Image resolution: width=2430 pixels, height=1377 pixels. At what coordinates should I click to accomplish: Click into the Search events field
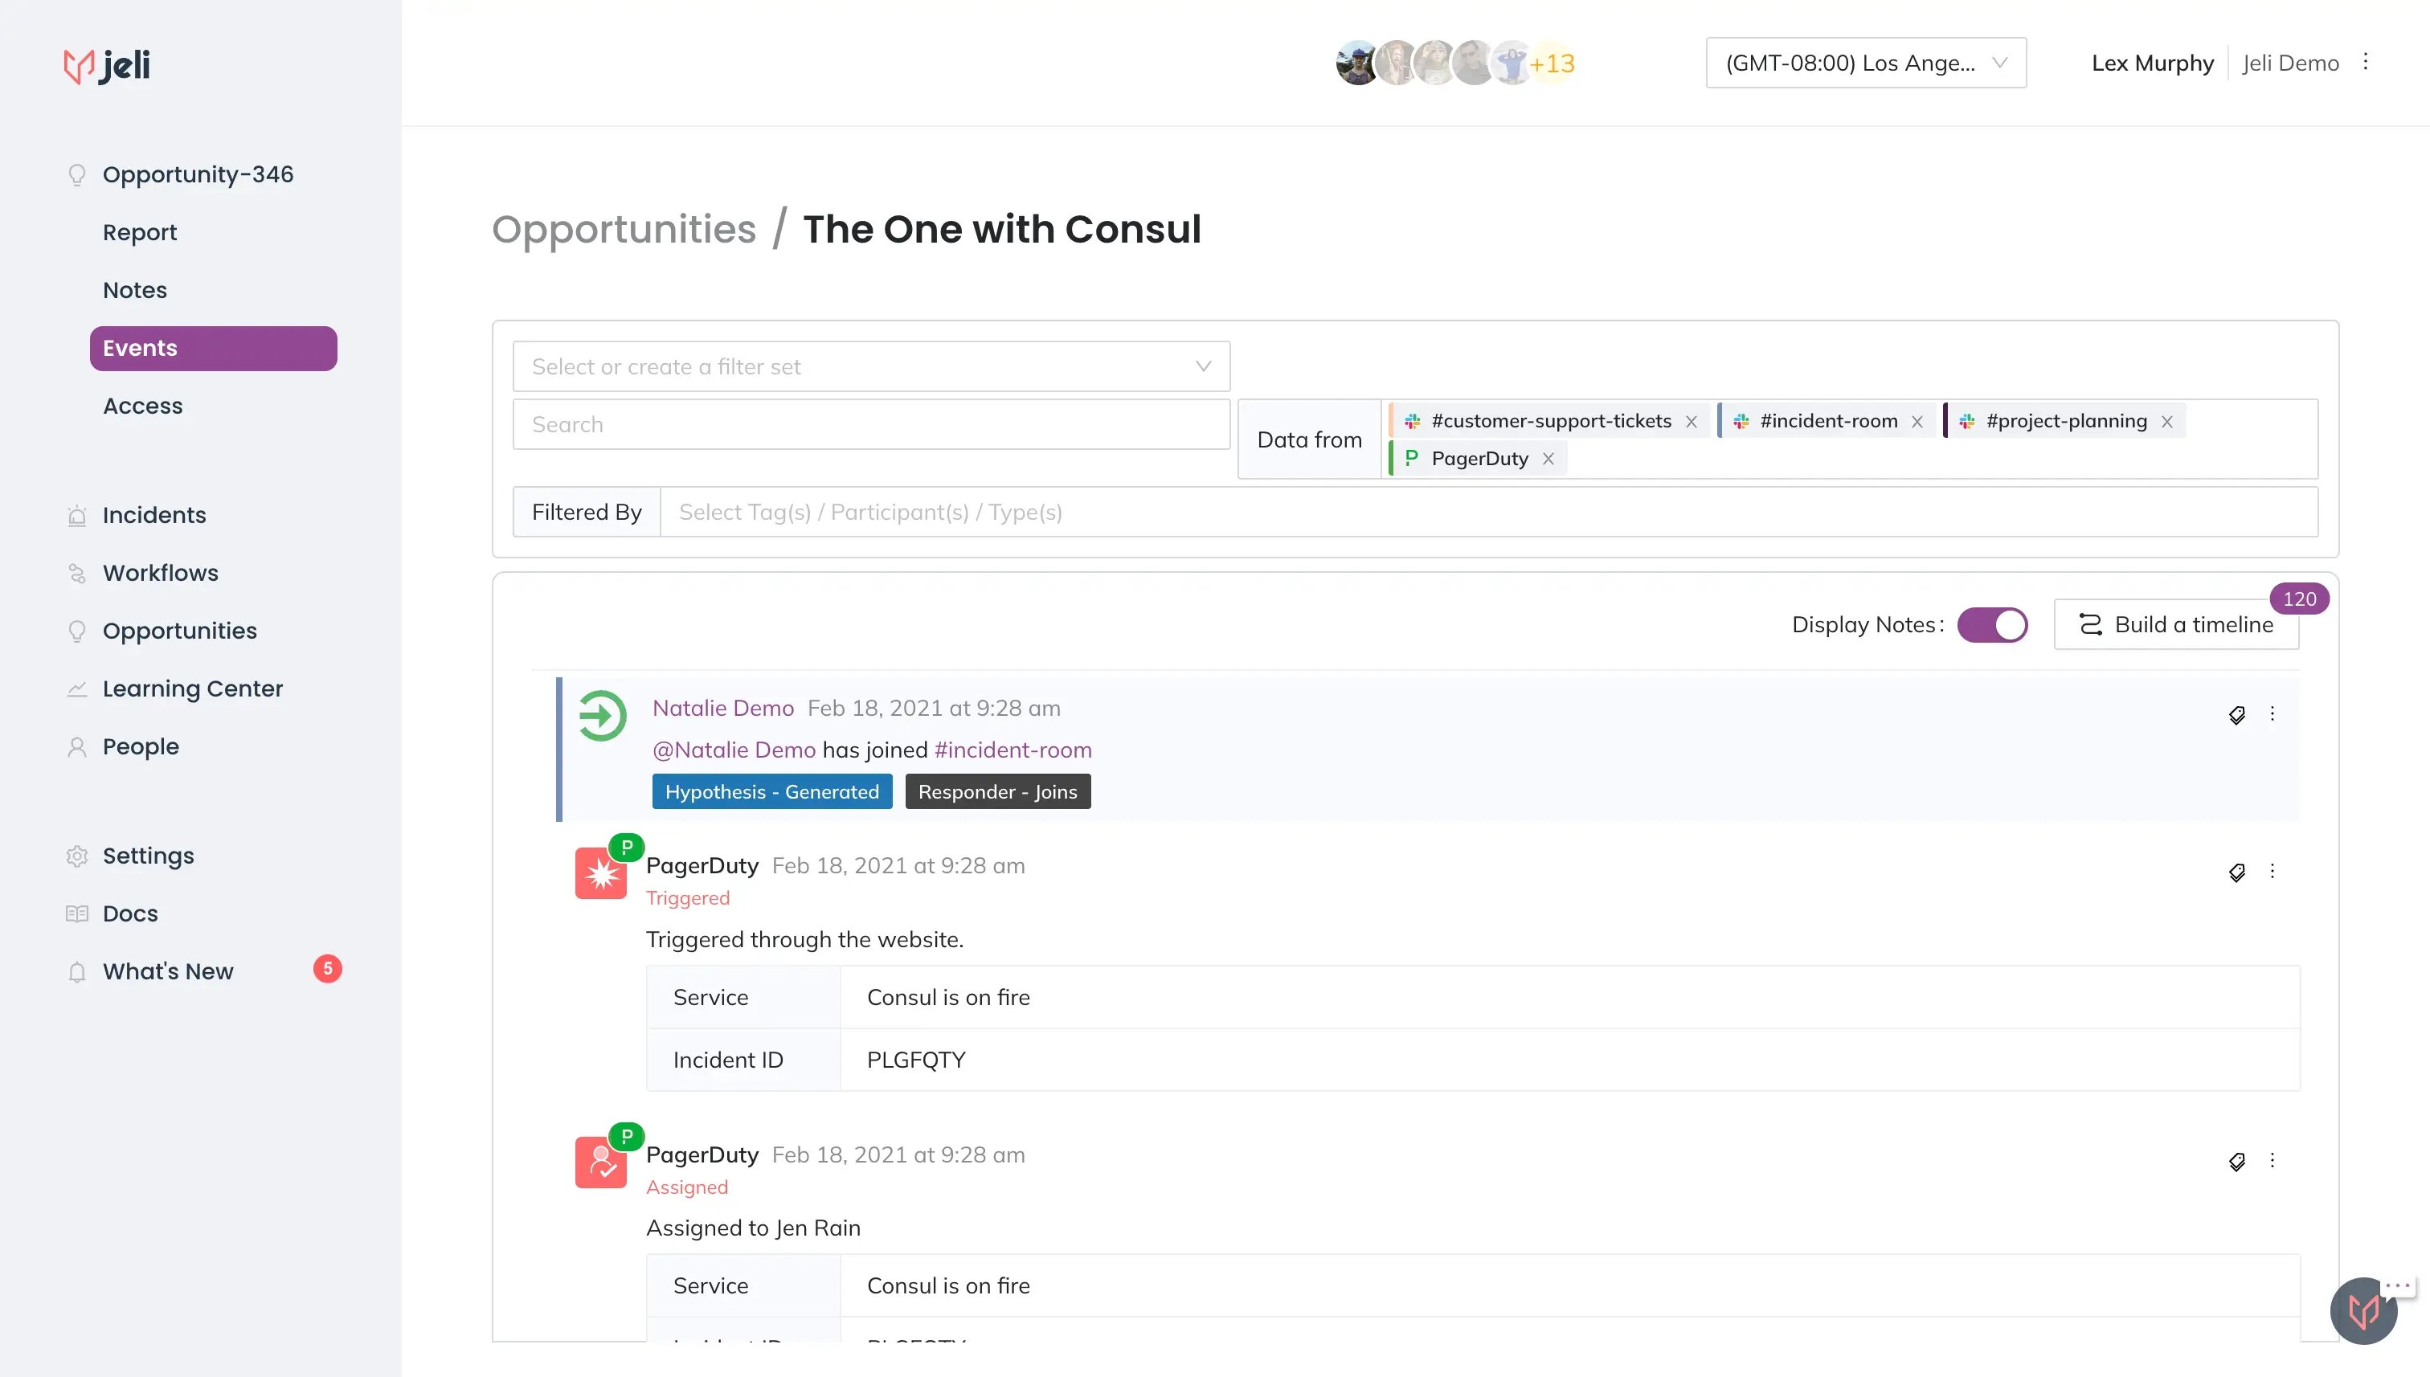click(870, 423)
